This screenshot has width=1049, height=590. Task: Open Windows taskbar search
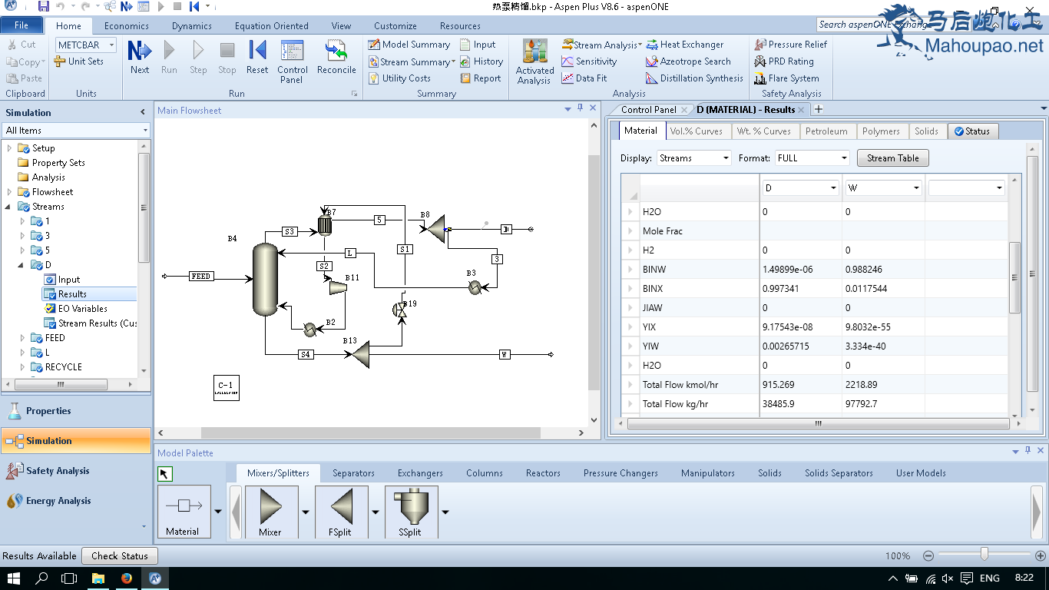41,578
